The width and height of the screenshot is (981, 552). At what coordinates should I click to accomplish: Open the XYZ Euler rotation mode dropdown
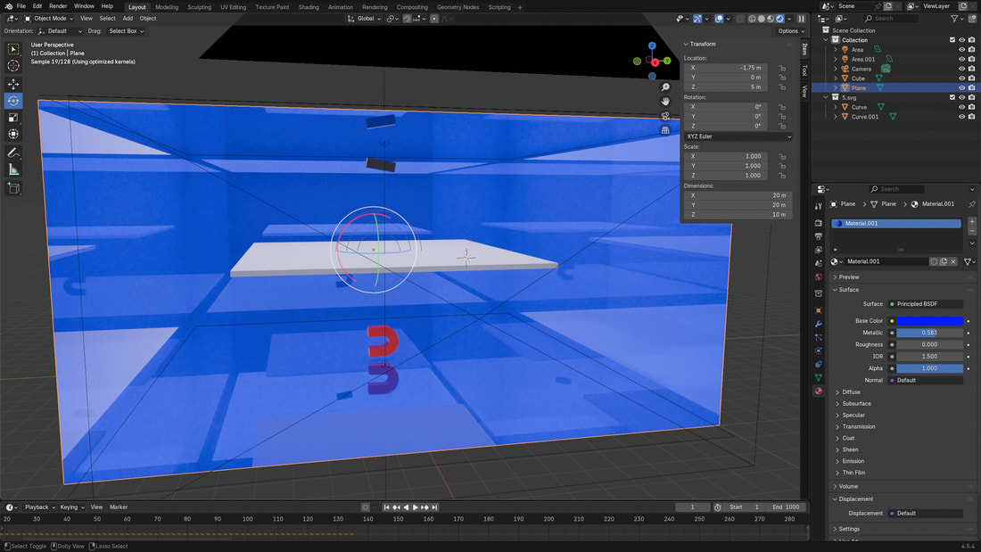[x=738, y=136]
